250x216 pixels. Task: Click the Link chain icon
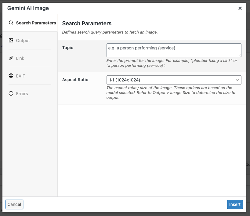[11, 58]
